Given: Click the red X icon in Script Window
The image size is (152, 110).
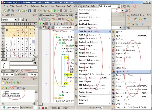Looking at the screenshot, I should [x=12, y=88].
